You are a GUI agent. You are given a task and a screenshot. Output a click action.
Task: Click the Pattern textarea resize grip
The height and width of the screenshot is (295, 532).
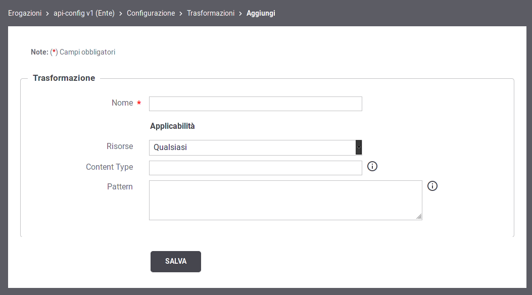419,217
